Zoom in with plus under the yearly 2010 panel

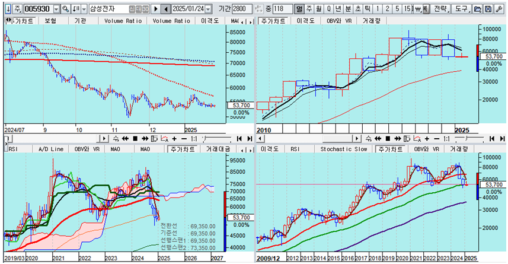[427, 139]
